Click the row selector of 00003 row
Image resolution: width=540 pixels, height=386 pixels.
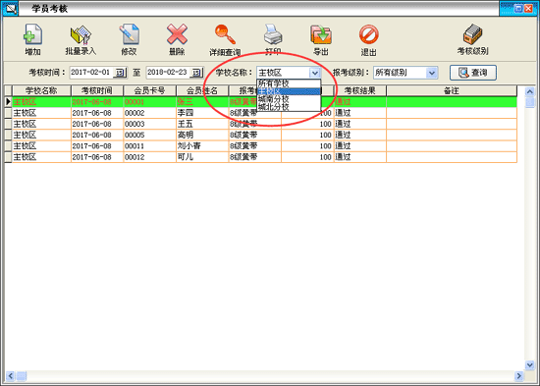coord(8,124)
